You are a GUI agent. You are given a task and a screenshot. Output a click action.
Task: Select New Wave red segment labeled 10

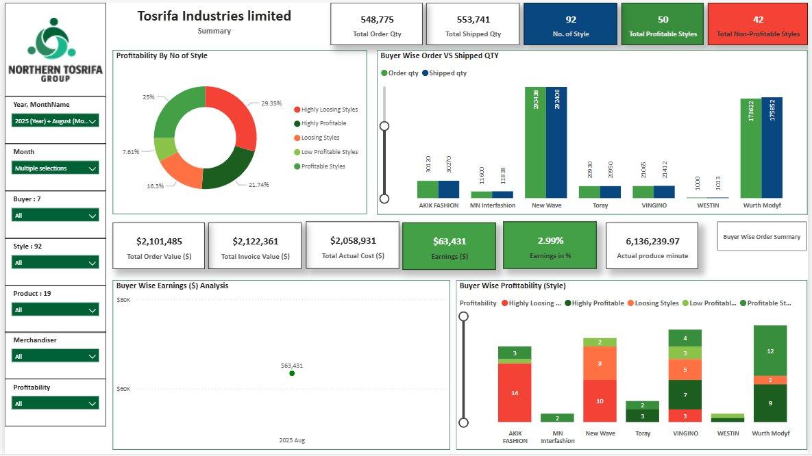tap(600, 401)
